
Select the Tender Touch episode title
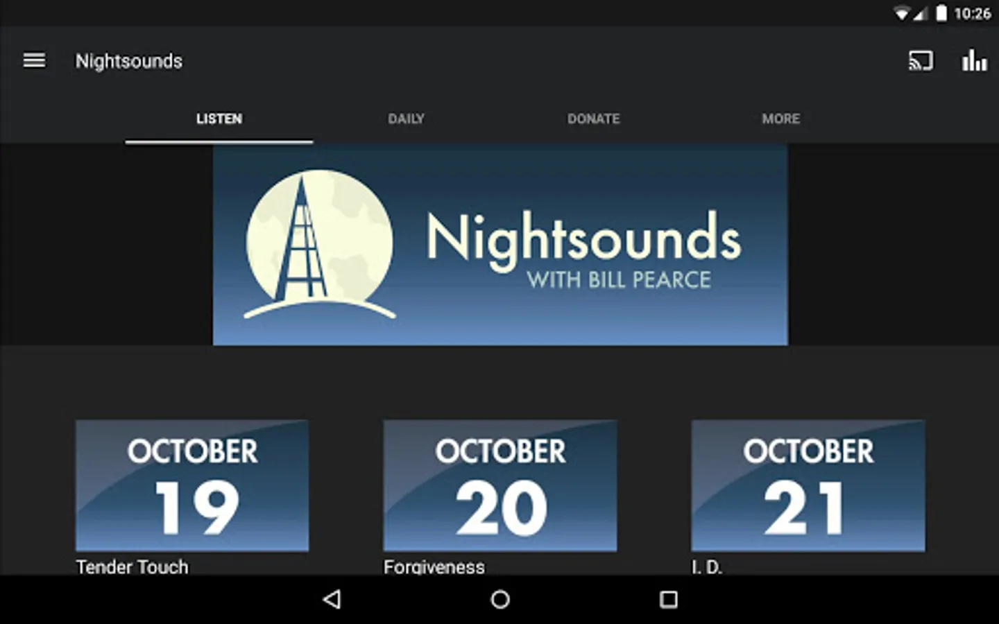(132, 566)
